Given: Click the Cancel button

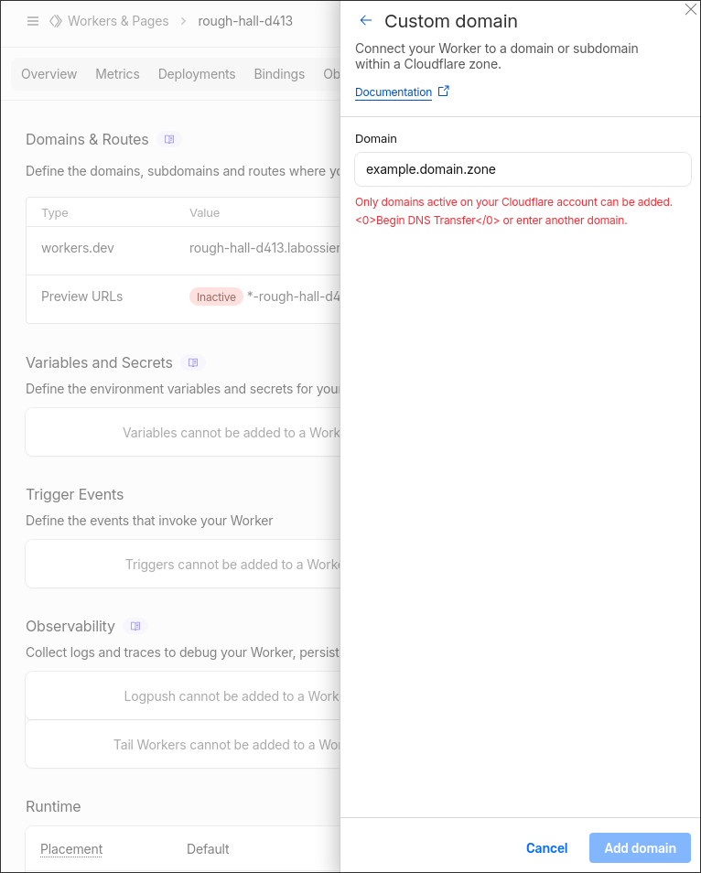Looking at the screenshot, I should (x=546, y=848).
